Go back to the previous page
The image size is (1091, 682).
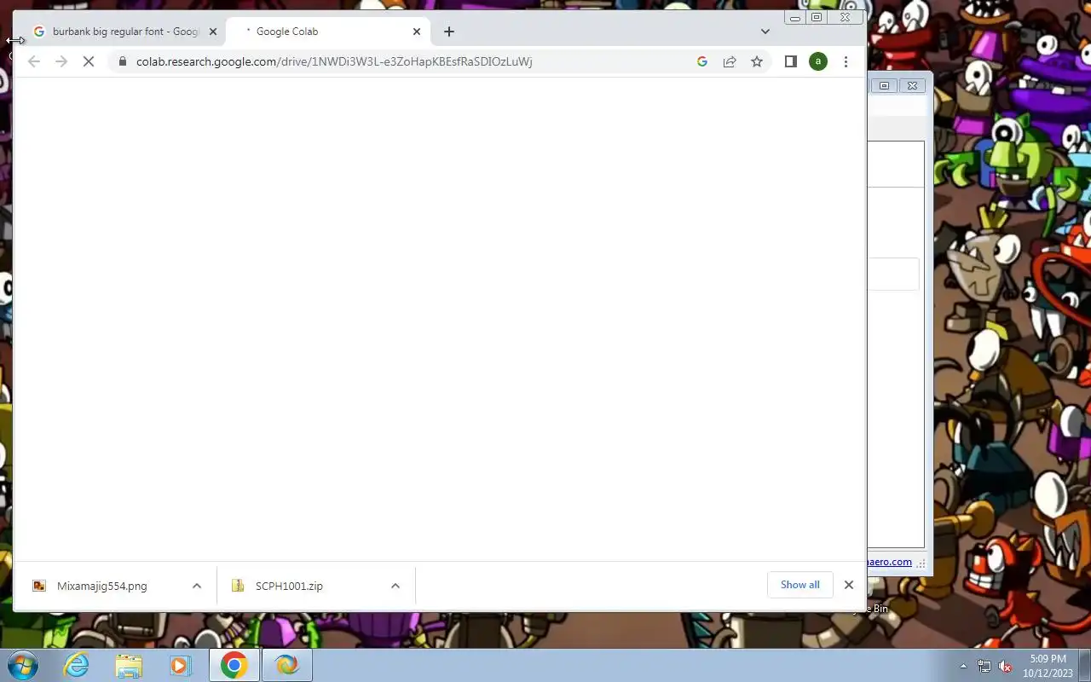pyautogui.click(x=34, y=61)
